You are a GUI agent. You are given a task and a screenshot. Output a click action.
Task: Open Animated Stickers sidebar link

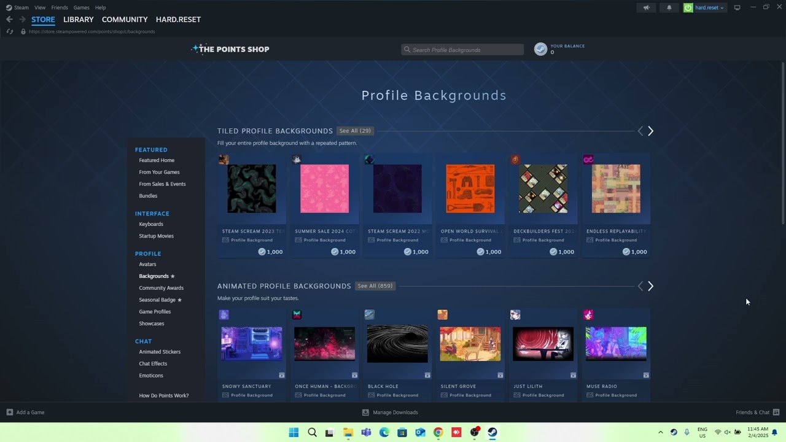tap(160, 352)
